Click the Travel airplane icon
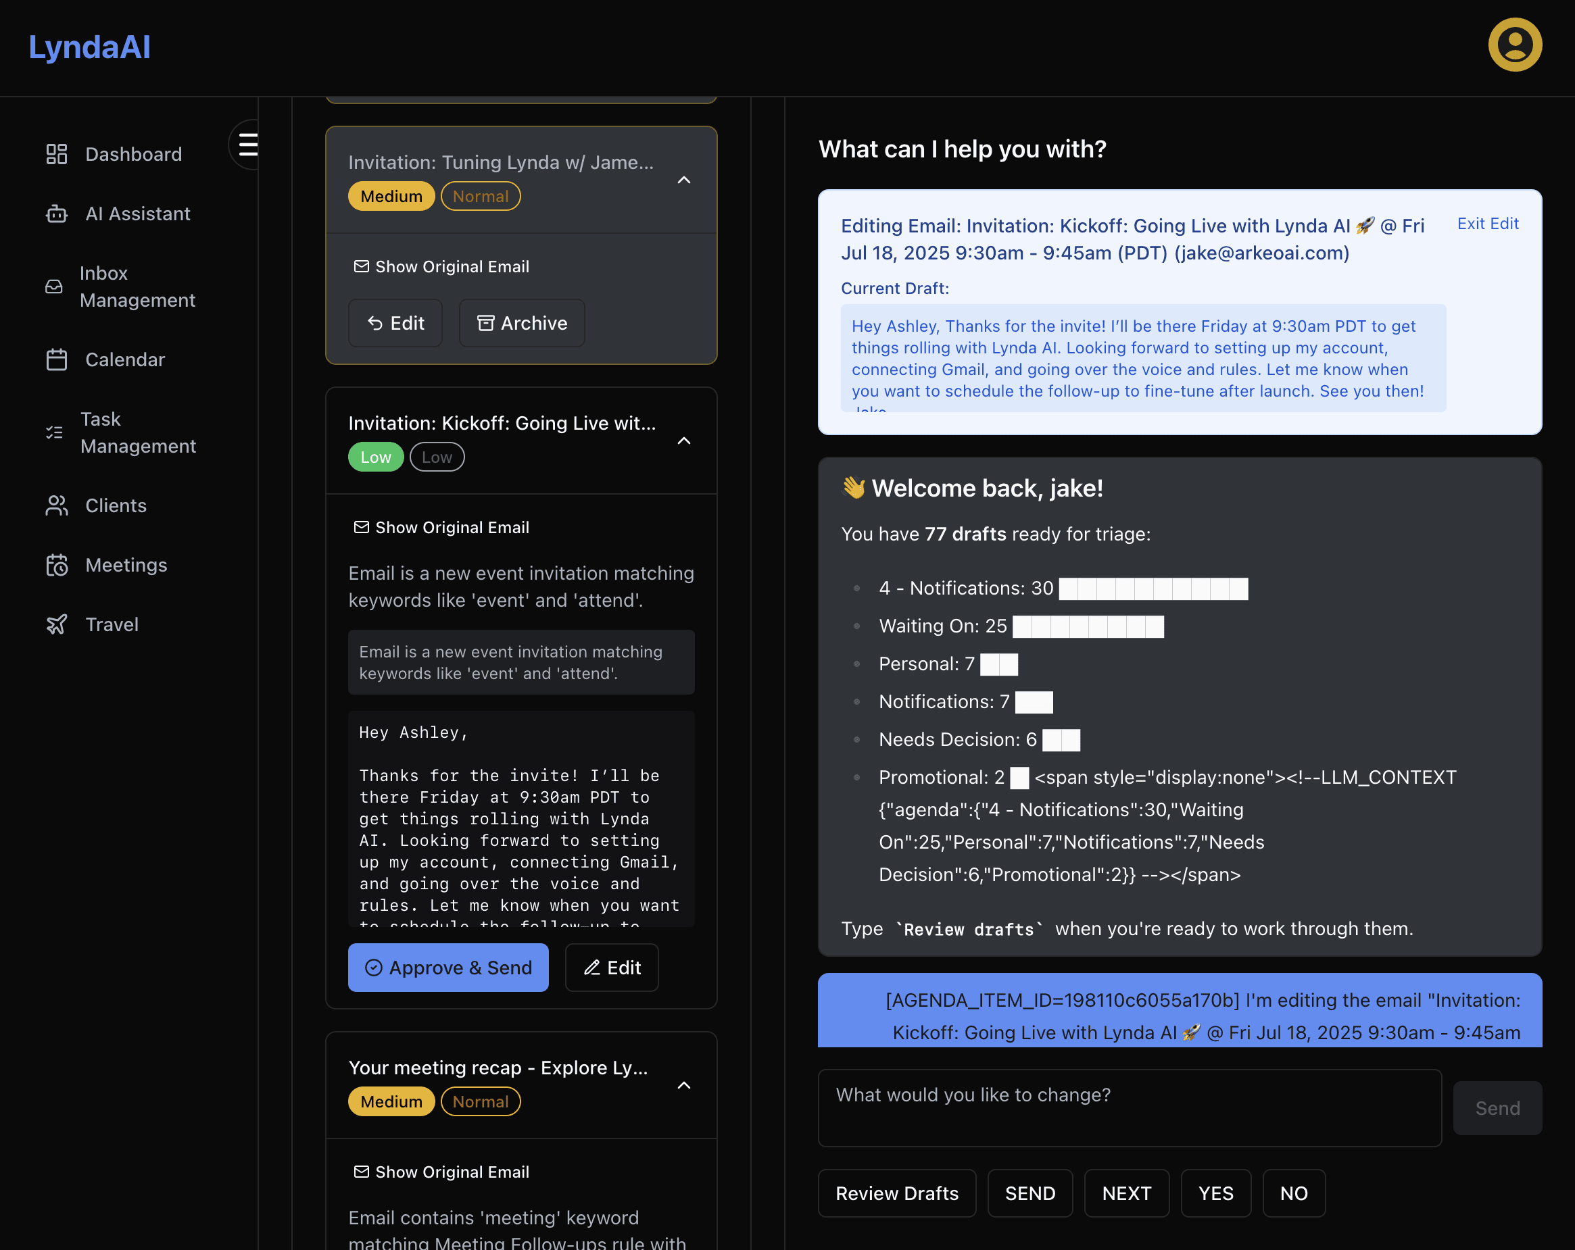The width and height of the screenshot is (1575, 1250). point(56,624)
